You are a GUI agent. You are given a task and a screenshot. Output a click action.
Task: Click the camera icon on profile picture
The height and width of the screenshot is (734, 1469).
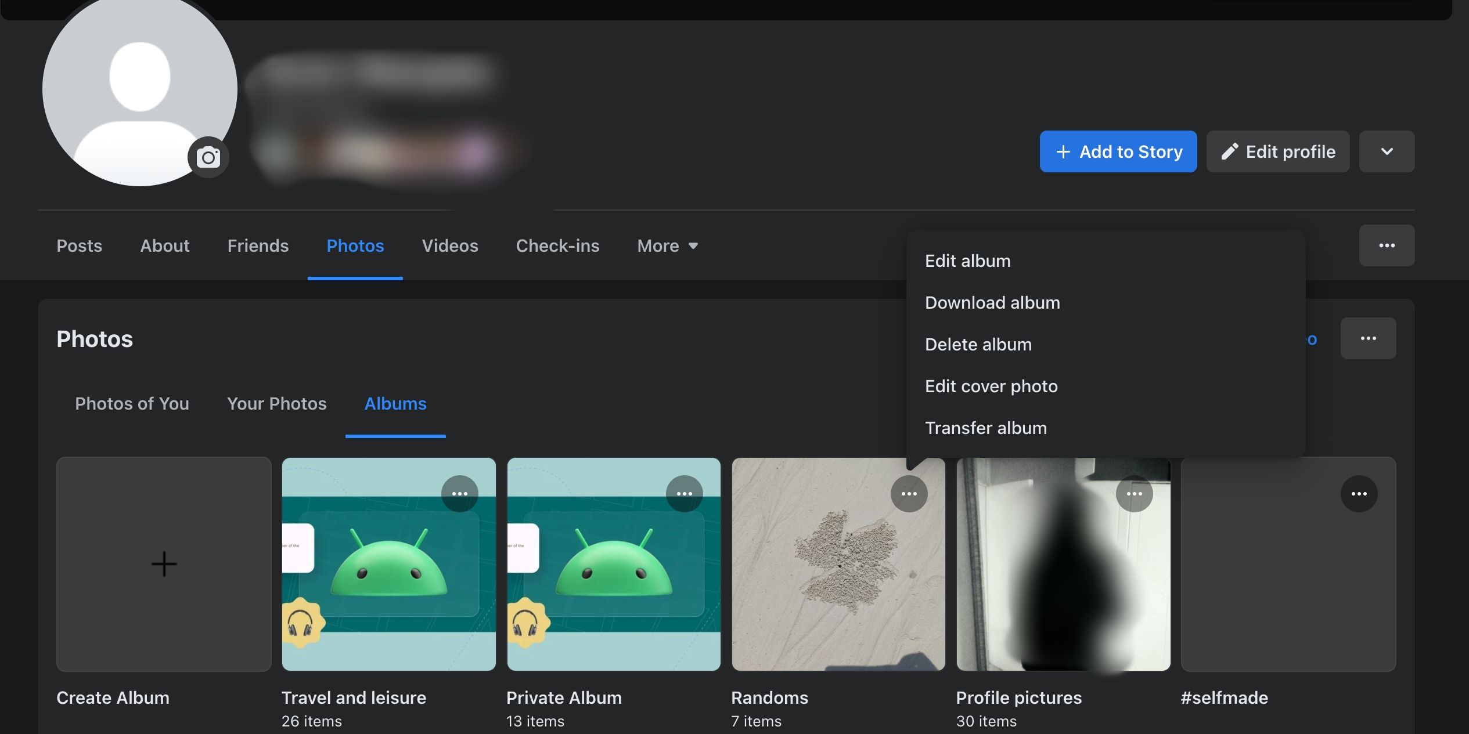click(x=208, y=157)
